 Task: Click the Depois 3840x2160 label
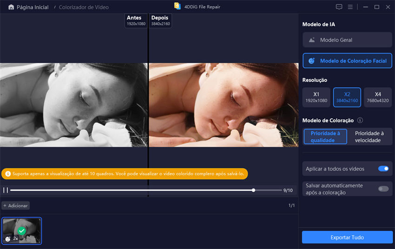160,20
